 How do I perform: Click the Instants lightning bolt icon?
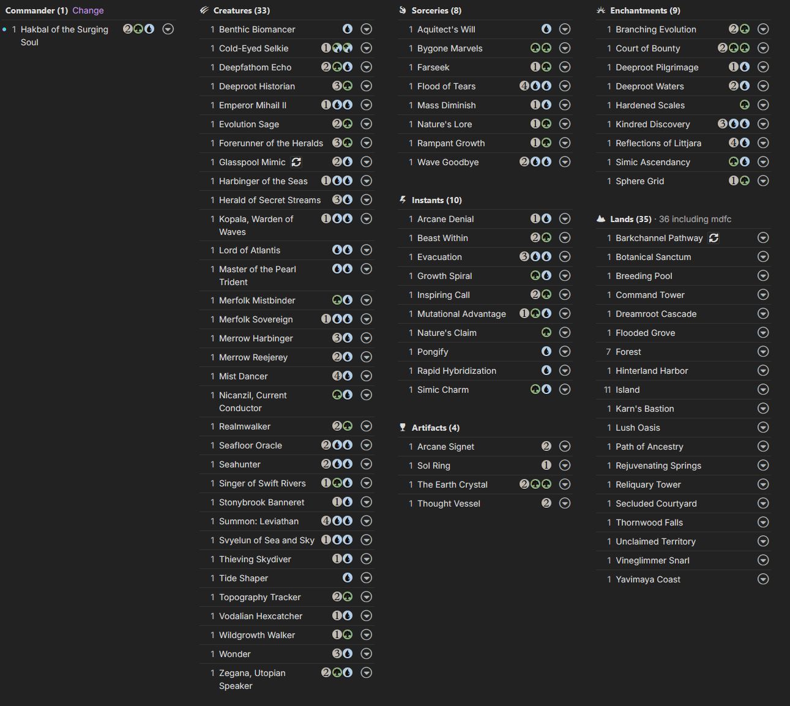(403, 200)
